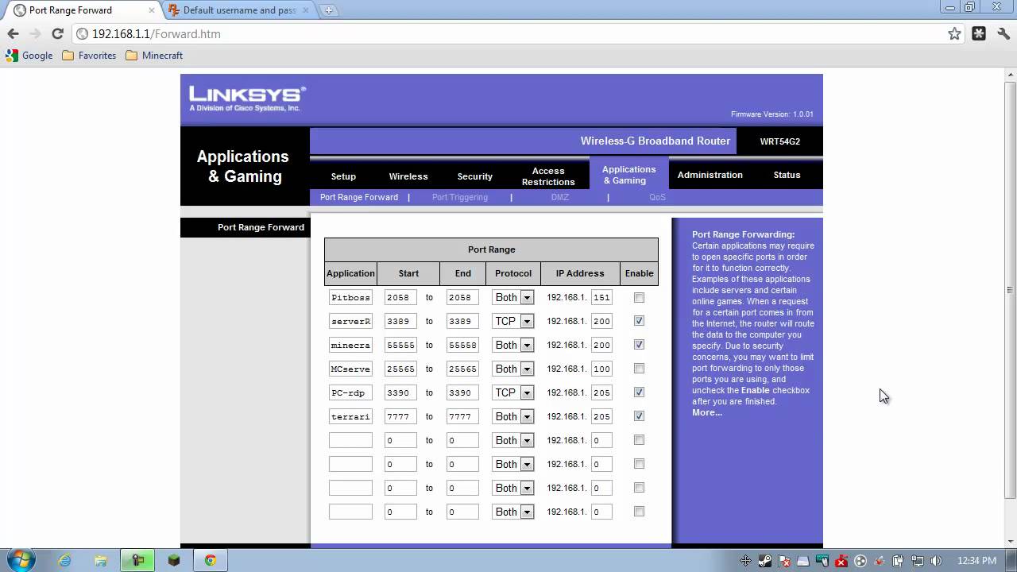
Task: Click the terrari IP address field 205
Action: click(x=601, y=416)
